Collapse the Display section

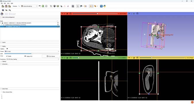point(30,46)
